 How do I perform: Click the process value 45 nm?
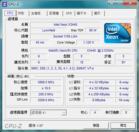coord(40,42)
